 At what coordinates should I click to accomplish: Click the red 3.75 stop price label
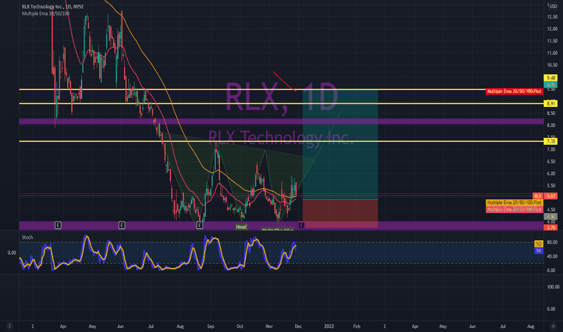click(551, 228)
